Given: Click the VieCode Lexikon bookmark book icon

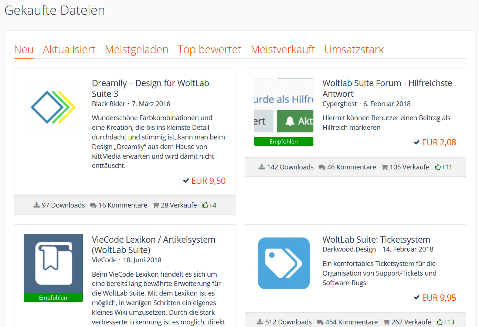Looking at the screenshot, I should coord(53,263).
